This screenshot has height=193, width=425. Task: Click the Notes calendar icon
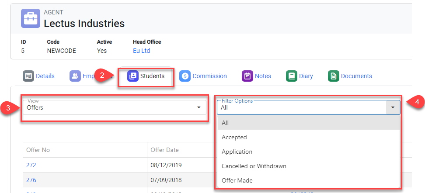pyautogui.click(x=247, y=76)
